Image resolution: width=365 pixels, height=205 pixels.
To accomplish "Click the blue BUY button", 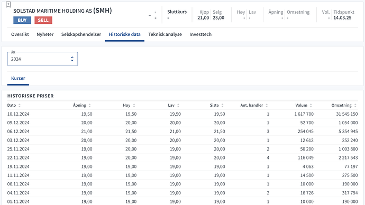I will pos(22,20).
